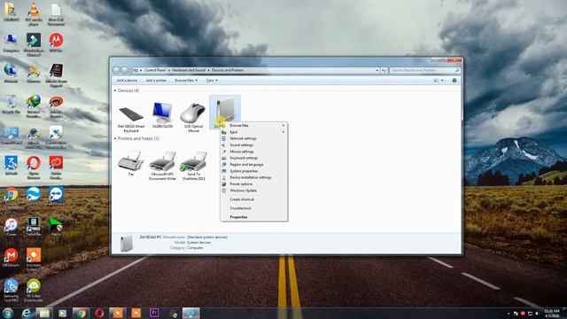Open the Google Chrome desktop icon
567x319 pixels.
(12, 196)
